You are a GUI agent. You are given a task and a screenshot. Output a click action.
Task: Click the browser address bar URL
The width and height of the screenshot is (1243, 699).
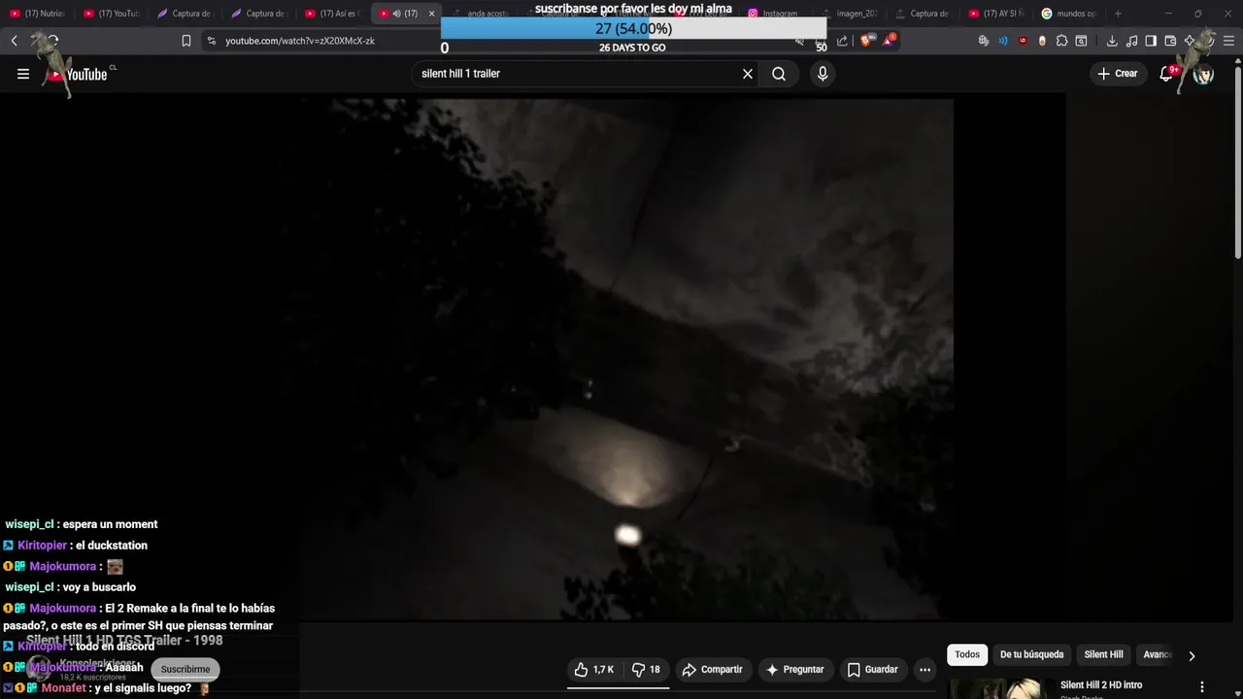[300, 41]
